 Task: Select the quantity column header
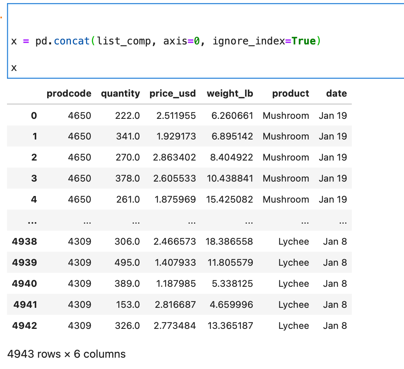point(120,94)
